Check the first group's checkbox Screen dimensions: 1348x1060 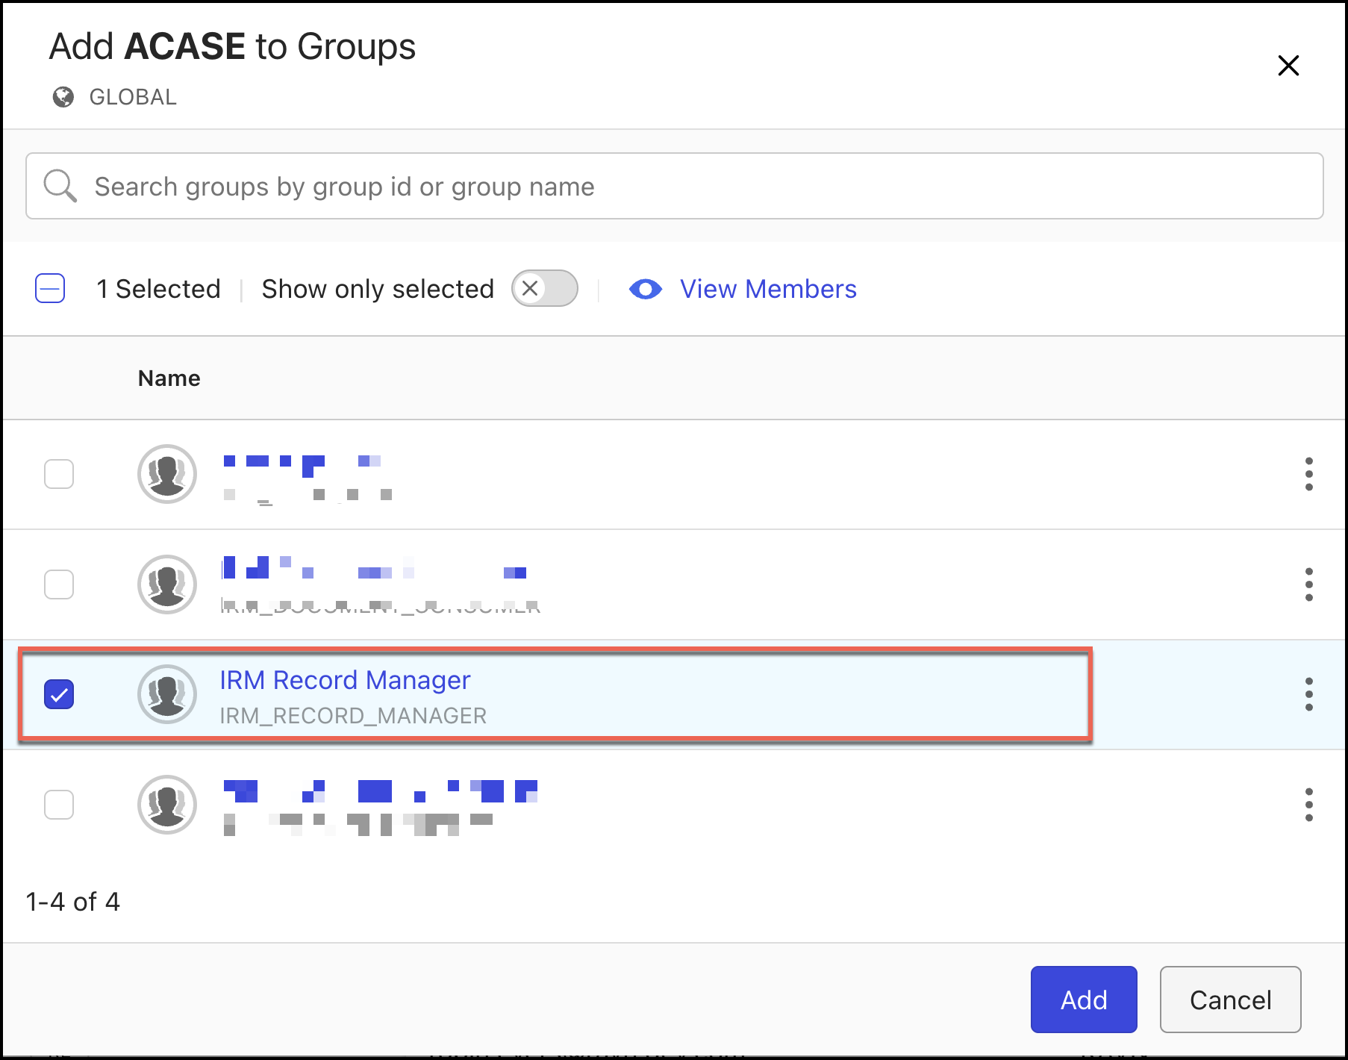[x=59, y=474]
